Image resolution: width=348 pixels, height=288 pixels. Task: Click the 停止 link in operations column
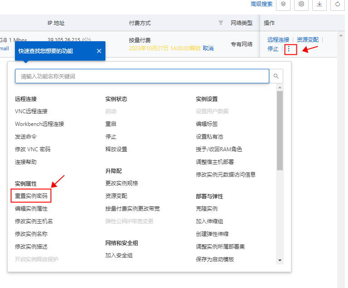click(x=273, y=48)
